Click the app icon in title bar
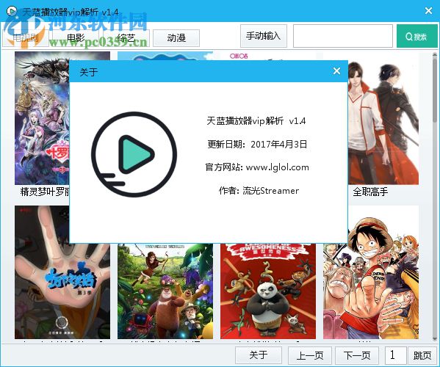 12,12
